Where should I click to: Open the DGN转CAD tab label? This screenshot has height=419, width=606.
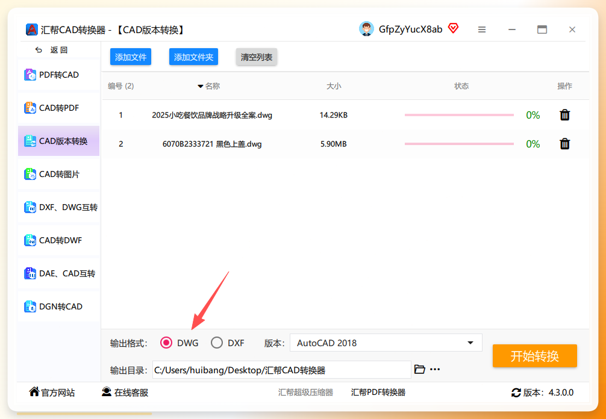coord(61,307)
